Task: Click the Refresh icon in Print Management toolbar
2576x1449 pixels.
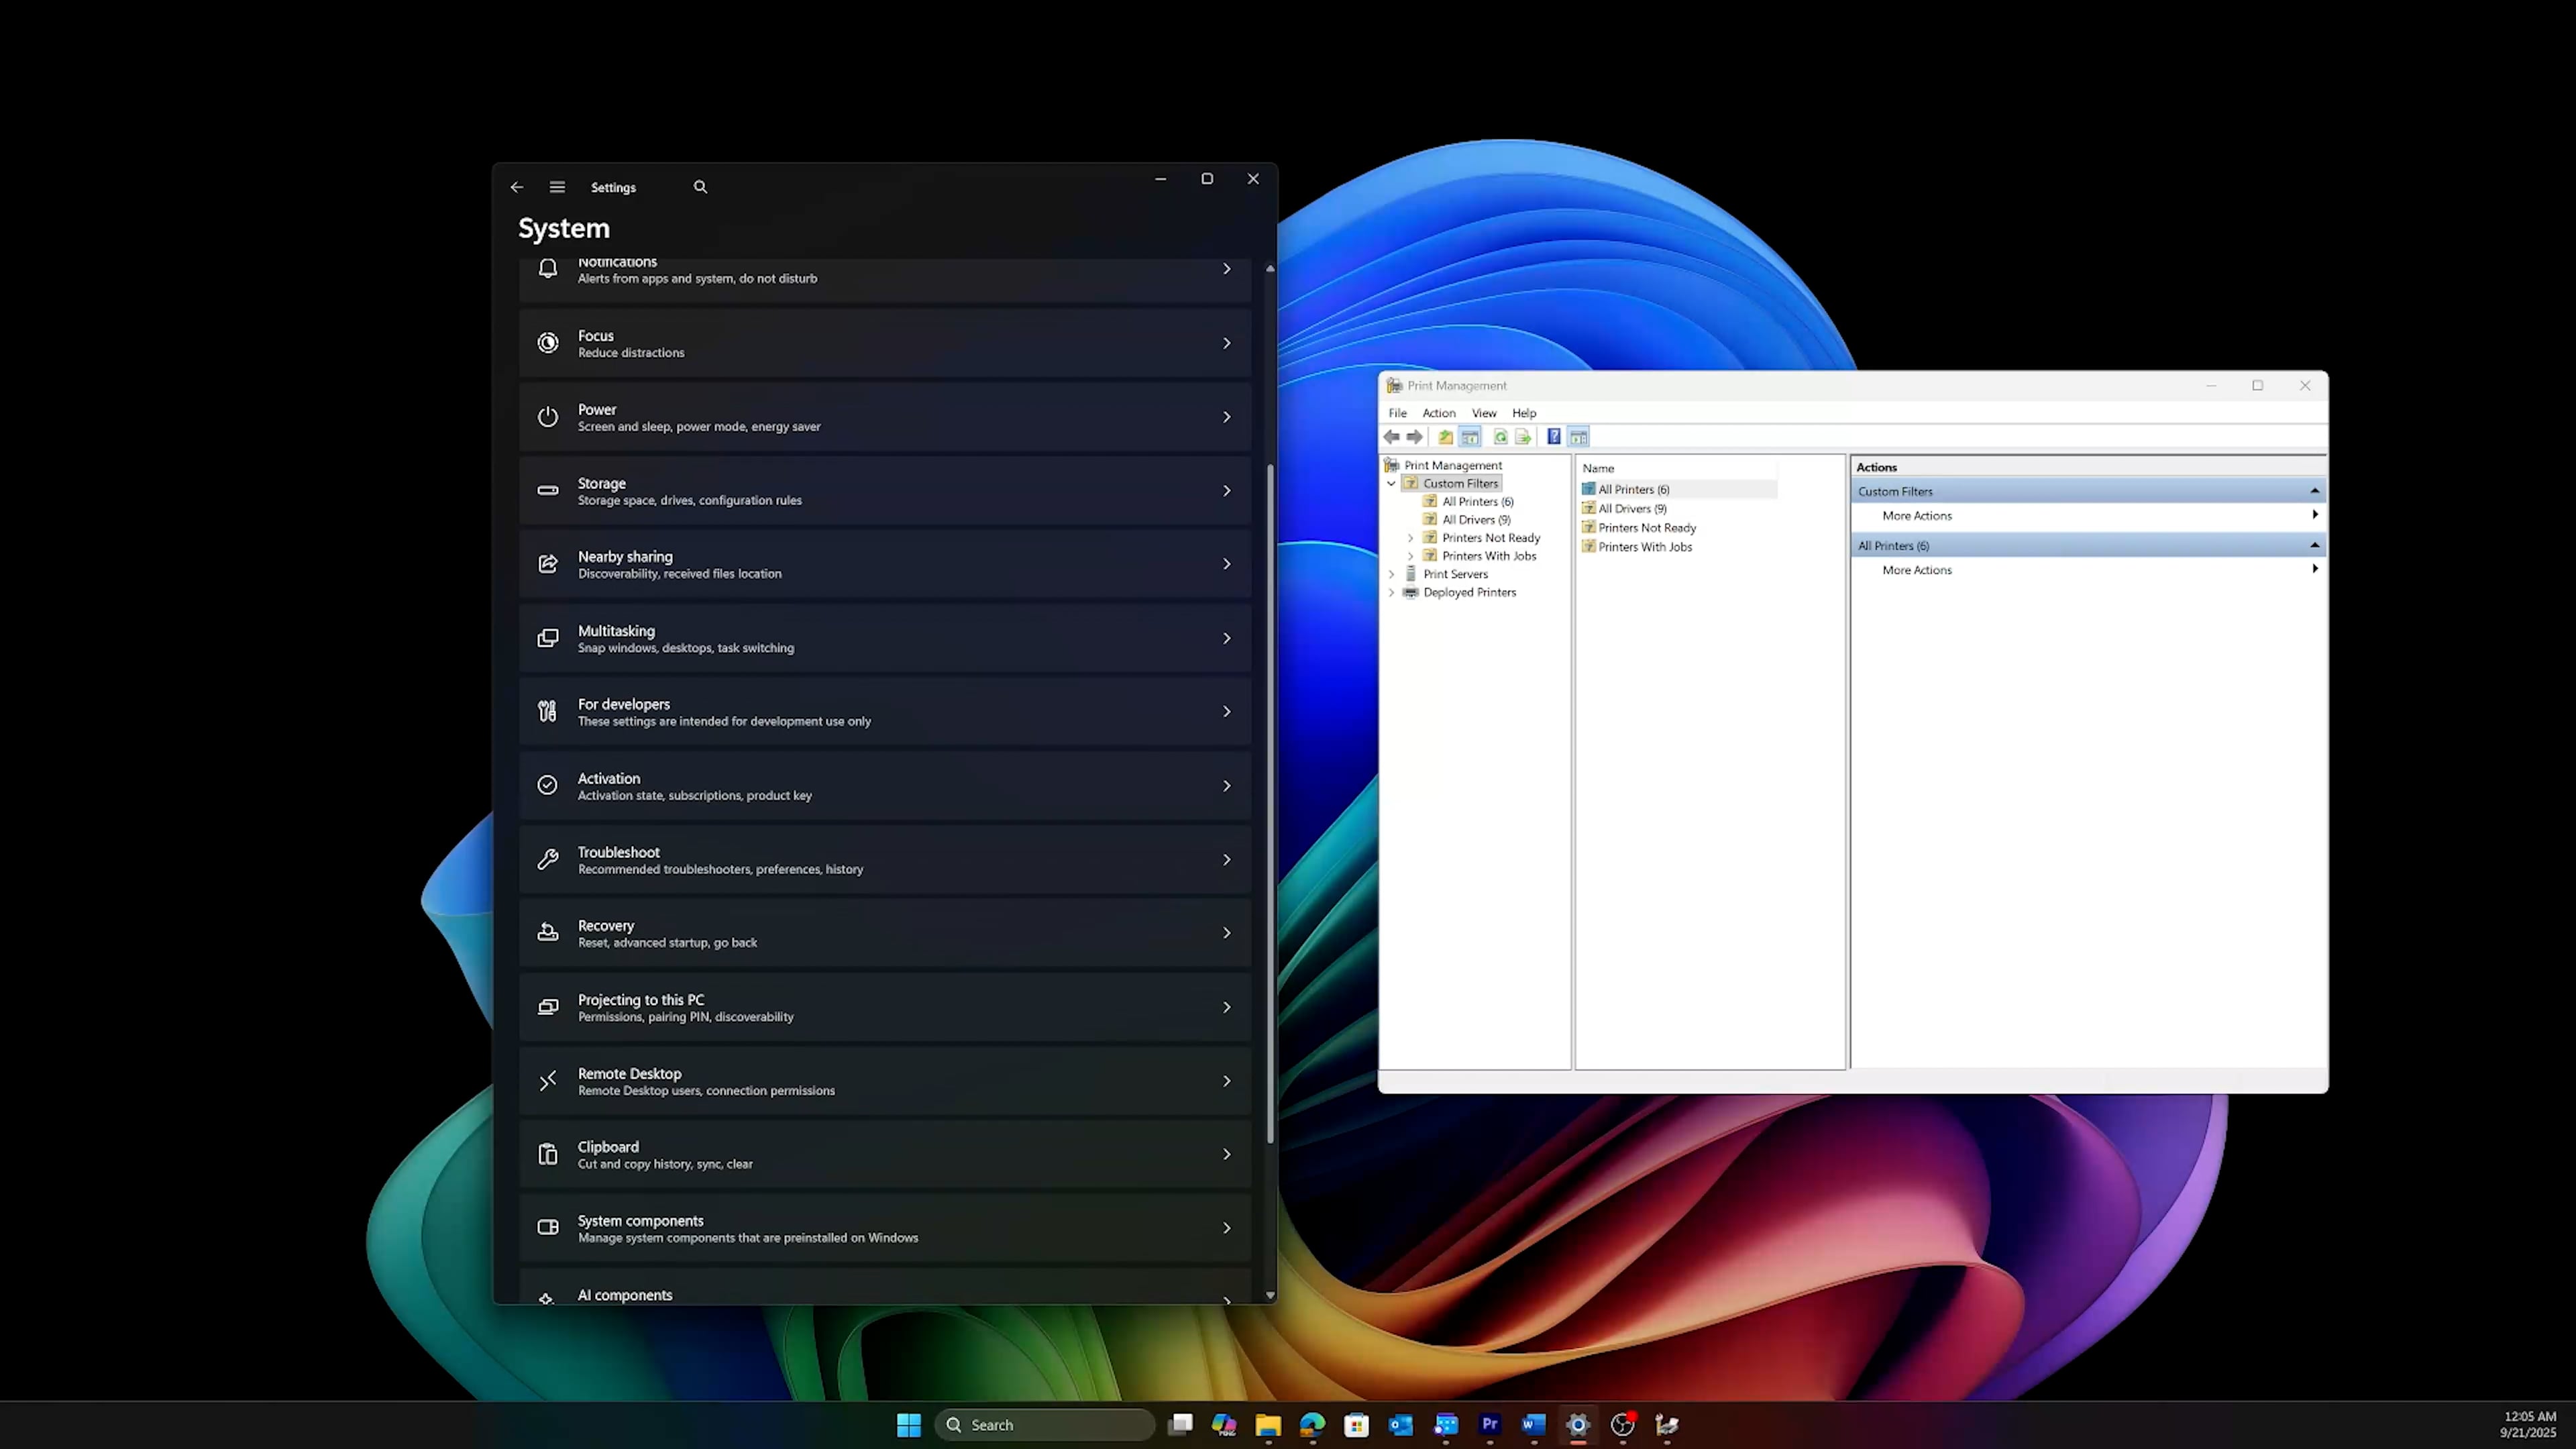Action: tap(1500, 437)
